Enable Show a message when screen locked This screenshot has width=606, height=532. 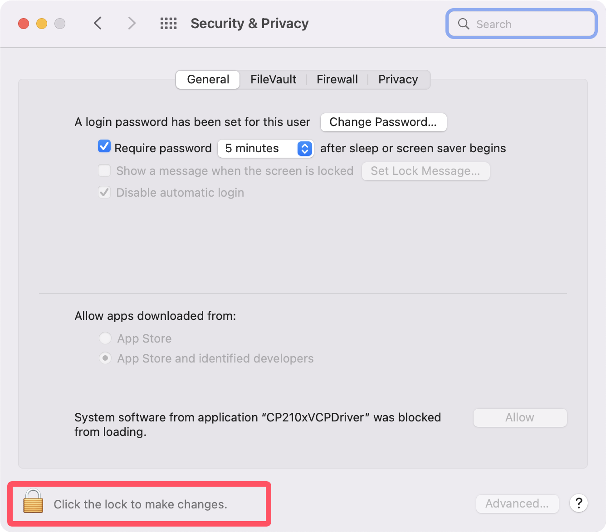(104, 171)
